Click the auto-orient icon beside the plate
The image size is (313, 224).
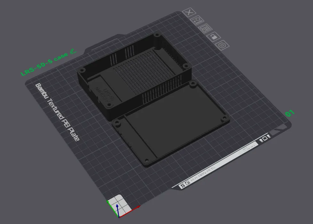pos(197,21)
